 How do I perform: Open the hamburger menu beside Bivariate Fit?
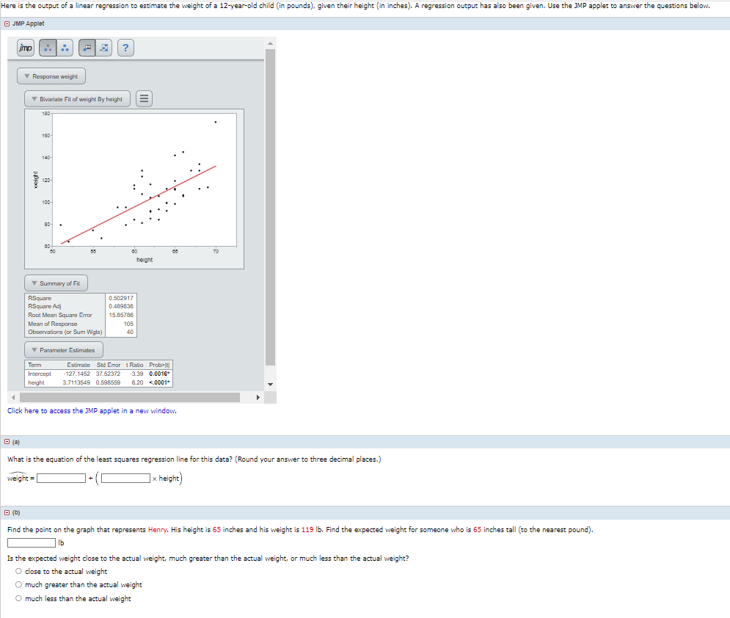143,98
